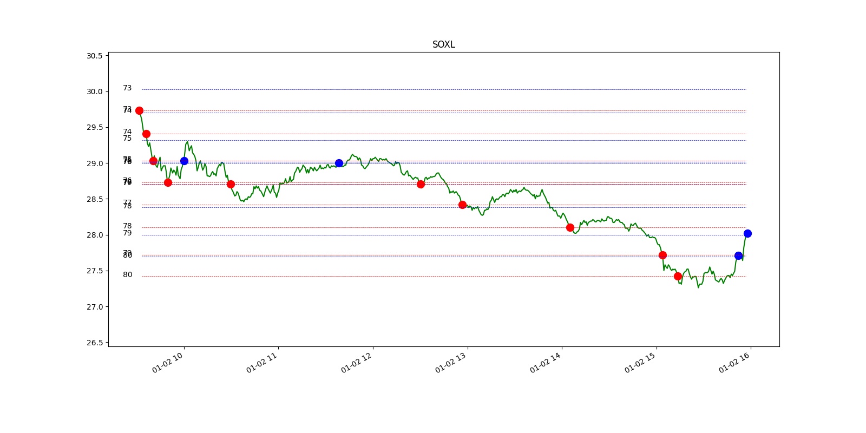Viewport: 866px width, 433px height.
Task: Select the 28.5 y-axis tick label
Action: click(x=95, y=199)
